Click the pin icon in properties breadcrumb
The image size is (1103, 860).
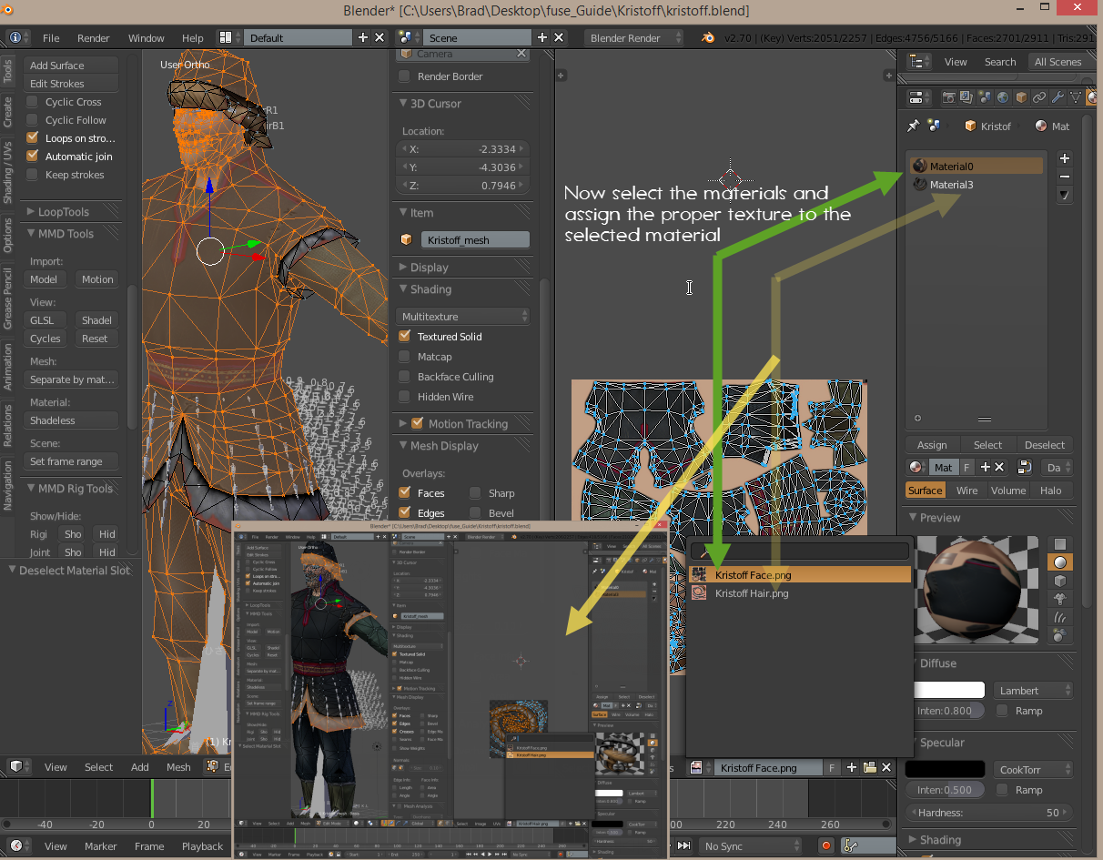(x=914, y=126)
